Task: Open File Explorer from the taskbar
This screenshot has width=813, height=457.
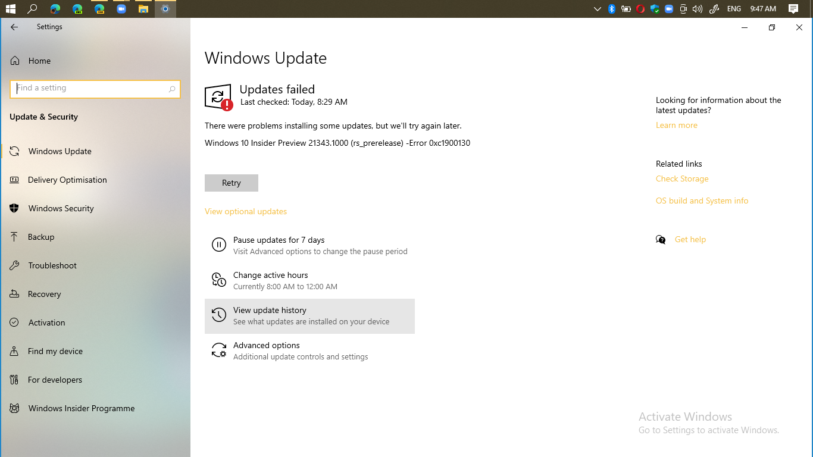Action: (x=143, y=9)
